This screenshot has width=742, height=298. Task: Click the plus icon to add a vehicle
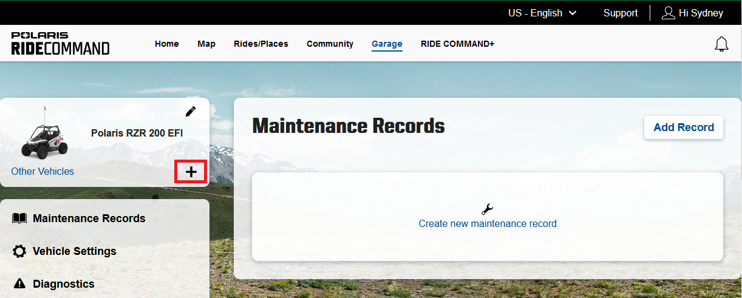coord(191,172)
